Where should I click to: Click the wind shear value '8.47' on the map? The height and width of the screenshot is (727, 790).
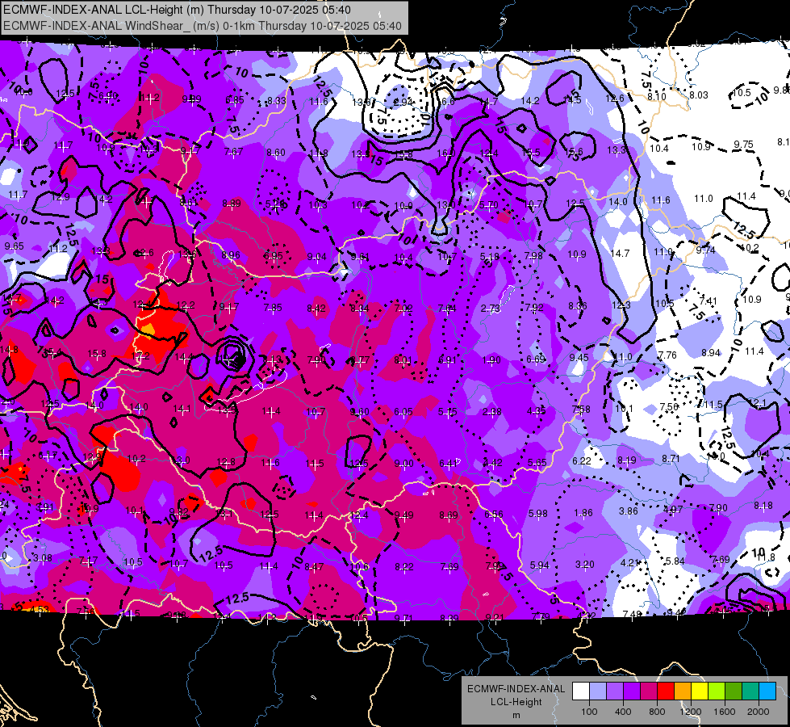click(314, 566)
